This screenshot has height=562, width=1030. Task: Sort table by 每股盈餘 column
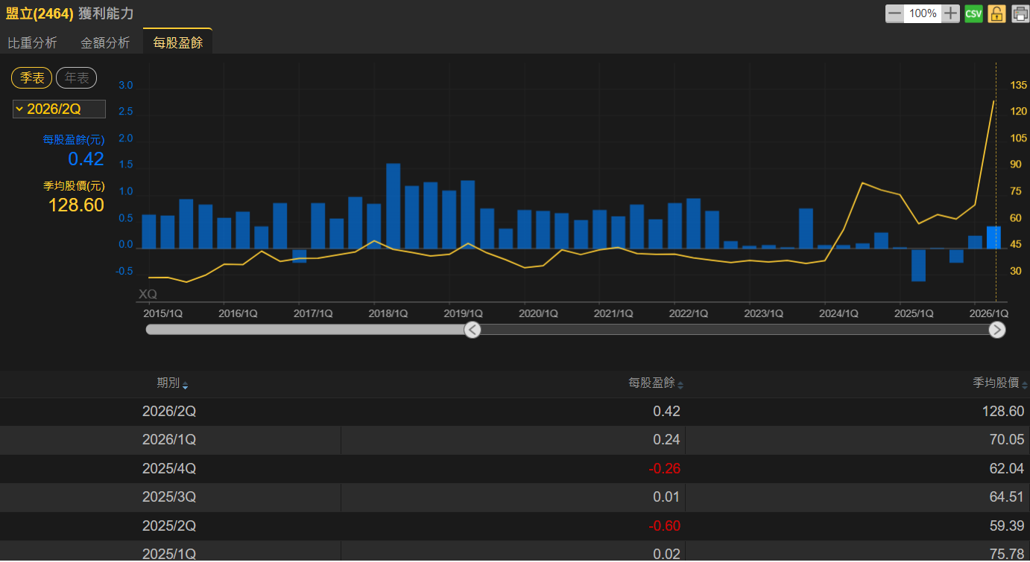[x=656, y=383]
